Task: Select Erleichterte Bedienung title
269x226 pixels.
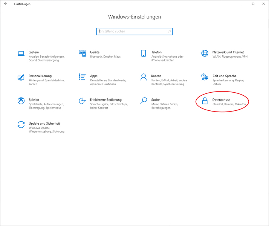Action: 105,99
